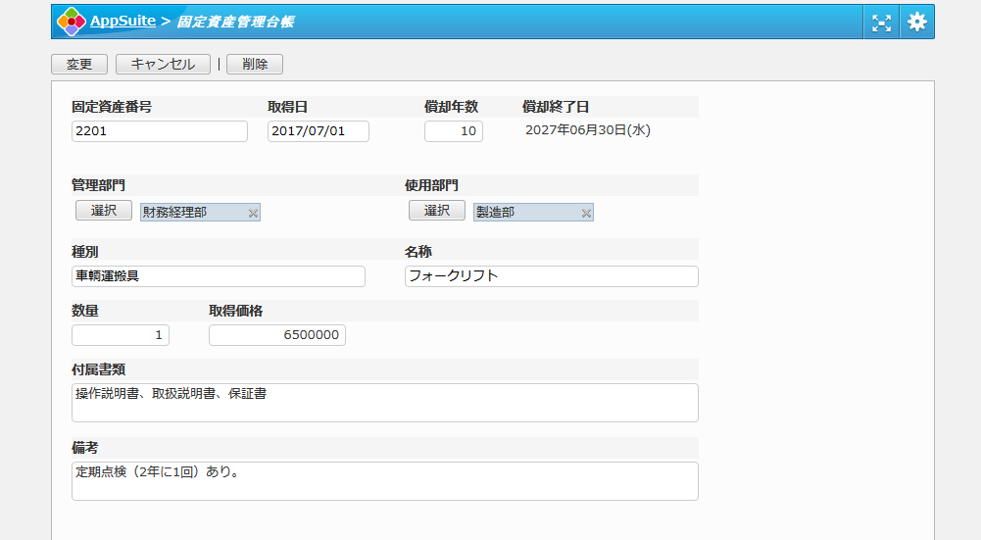This screenshot has height=540, width=981.
Task: Click the 取得日 date field
Action: coord(318,131)
